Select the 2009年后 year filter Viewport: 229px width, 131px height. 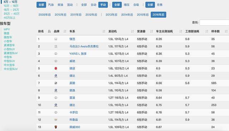coord(44,15)
